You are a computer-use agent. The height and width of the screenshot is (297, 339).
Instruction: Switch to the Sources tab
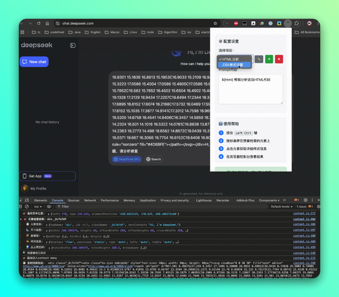(x=74, y=200)
